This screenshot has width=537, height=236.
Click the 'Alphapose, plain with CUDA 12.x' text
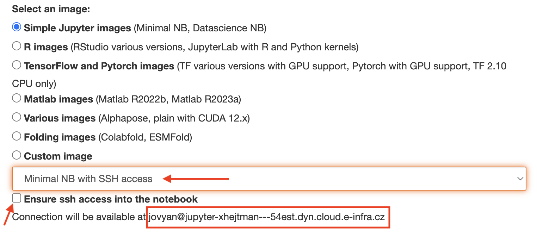coord(174,118)
